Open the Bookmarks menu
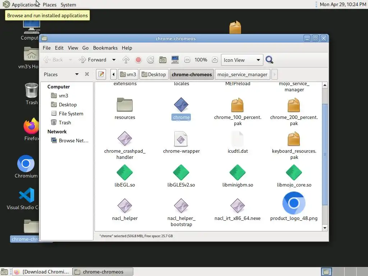368x276 pixels. tap(105, 48)
